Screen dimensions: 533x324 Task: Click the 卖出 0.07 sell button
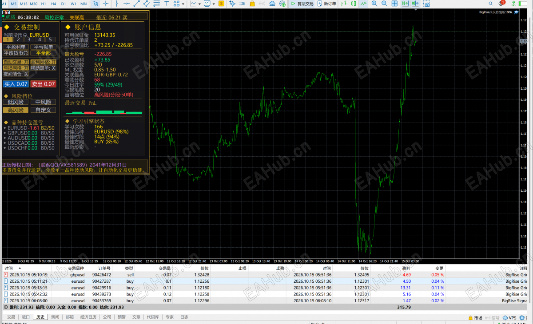tap(44, 84)
